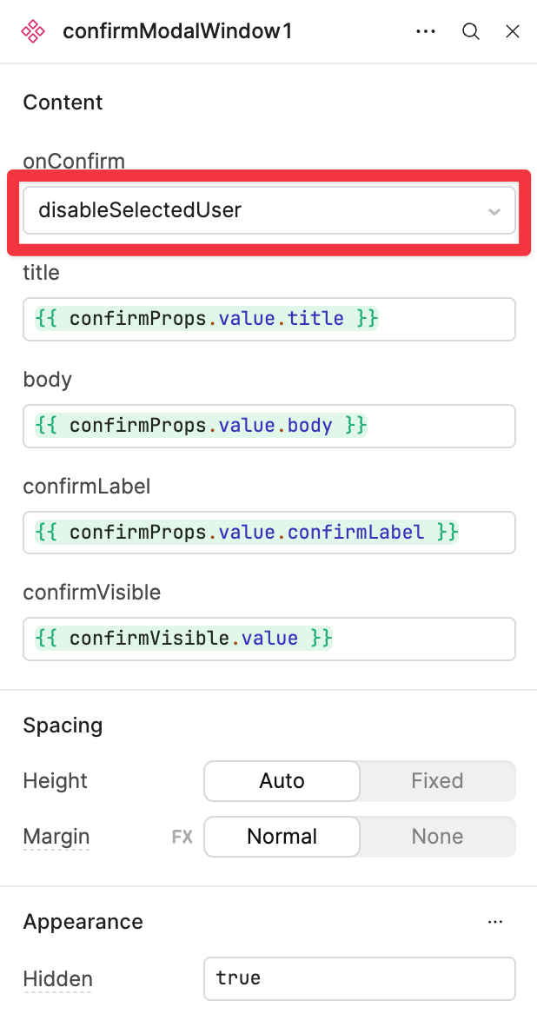The width and height of the screenshot is (537, 1027).
Task: Click the title field with confirmProps.value.title
Action: 269,319
